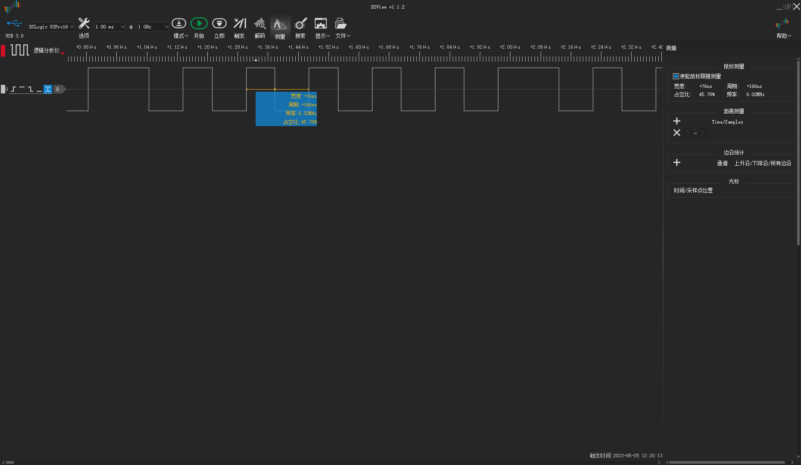Image resolution: width=801 pixels, height=465 pixels.
Task: Select high level trigger for channel 0
Action: click(22, 89)
